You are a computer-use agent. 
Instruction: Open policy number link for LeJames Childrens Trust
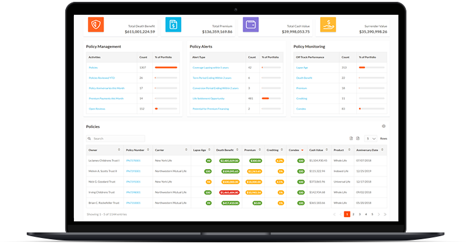133,160
